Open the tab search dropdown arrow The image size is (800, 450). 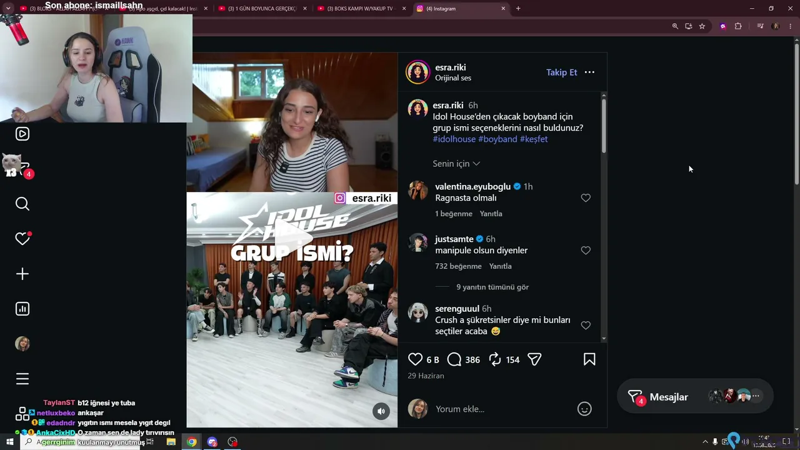(8, 9)
